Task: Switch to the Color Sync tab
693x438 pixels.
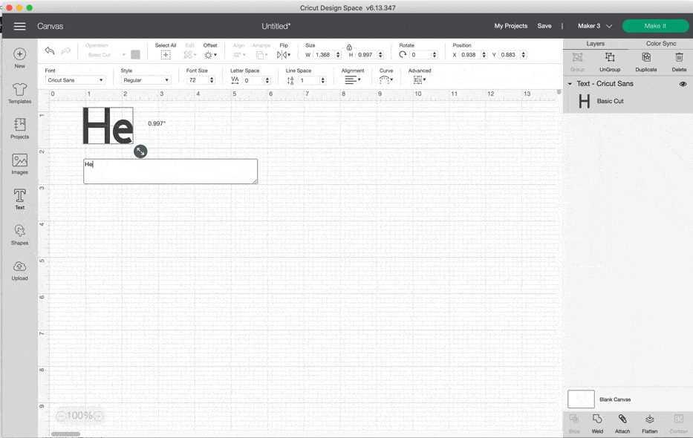Action: (x=661, y=44)
